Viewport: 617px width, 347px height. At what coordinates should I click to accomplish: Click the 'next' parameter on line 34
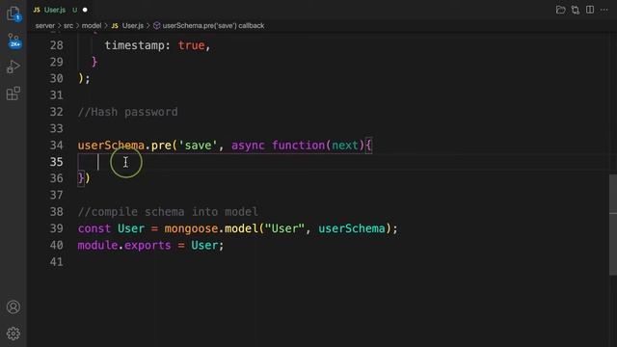tap(345, 146)
